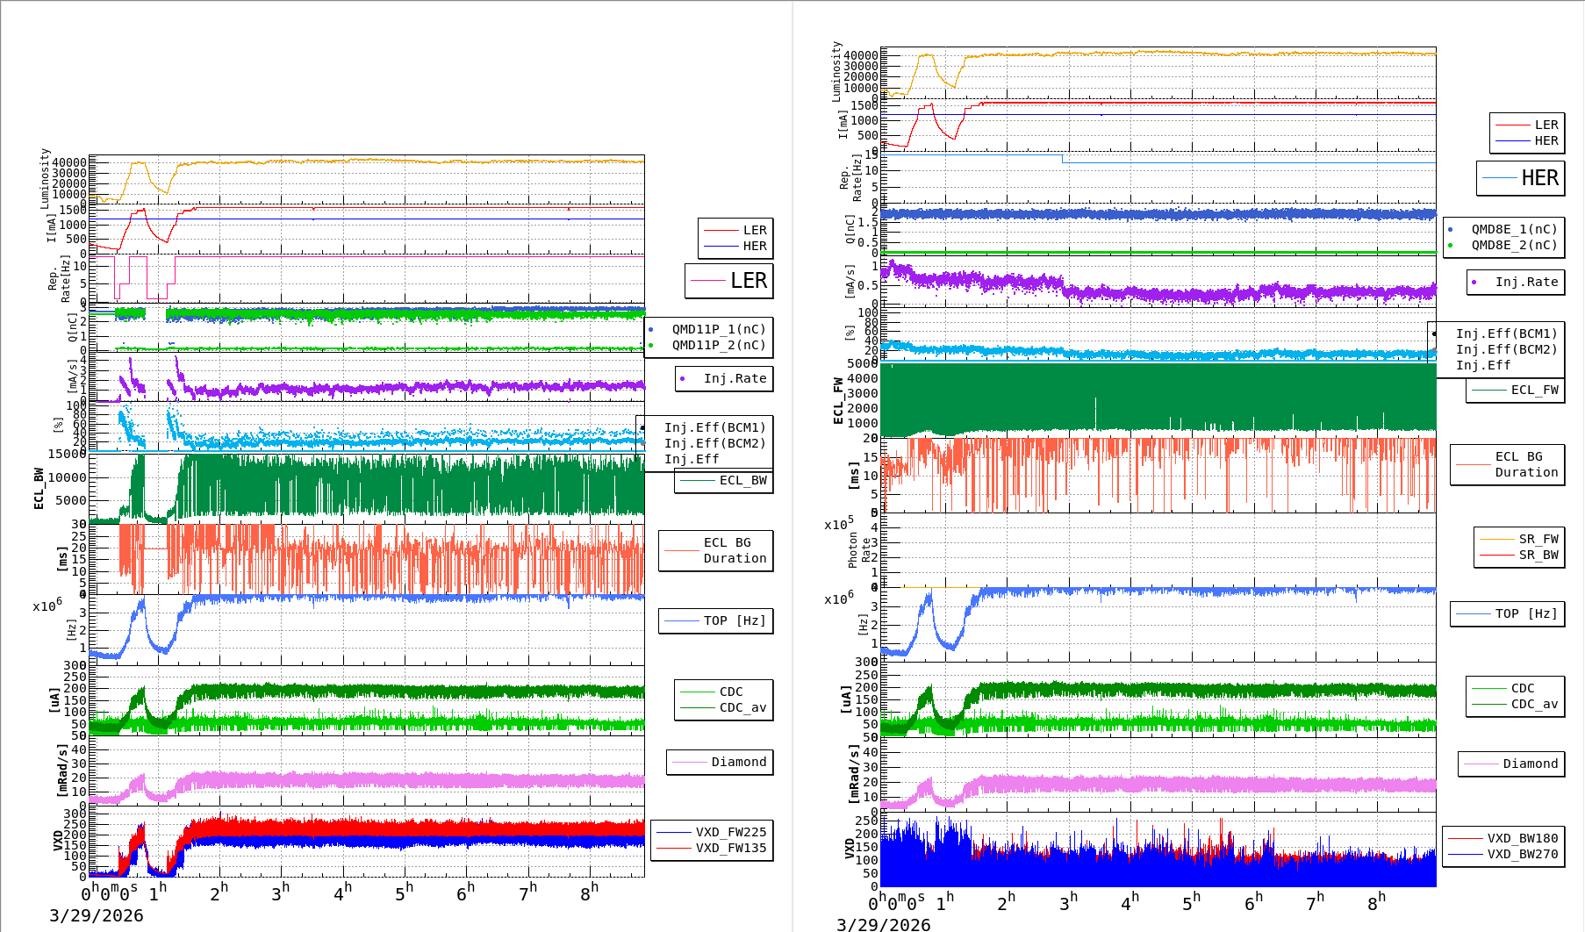1585x932 pixels.
Task: Click the large LER label box
Action: pyautogui.click(x=729, y=281)
